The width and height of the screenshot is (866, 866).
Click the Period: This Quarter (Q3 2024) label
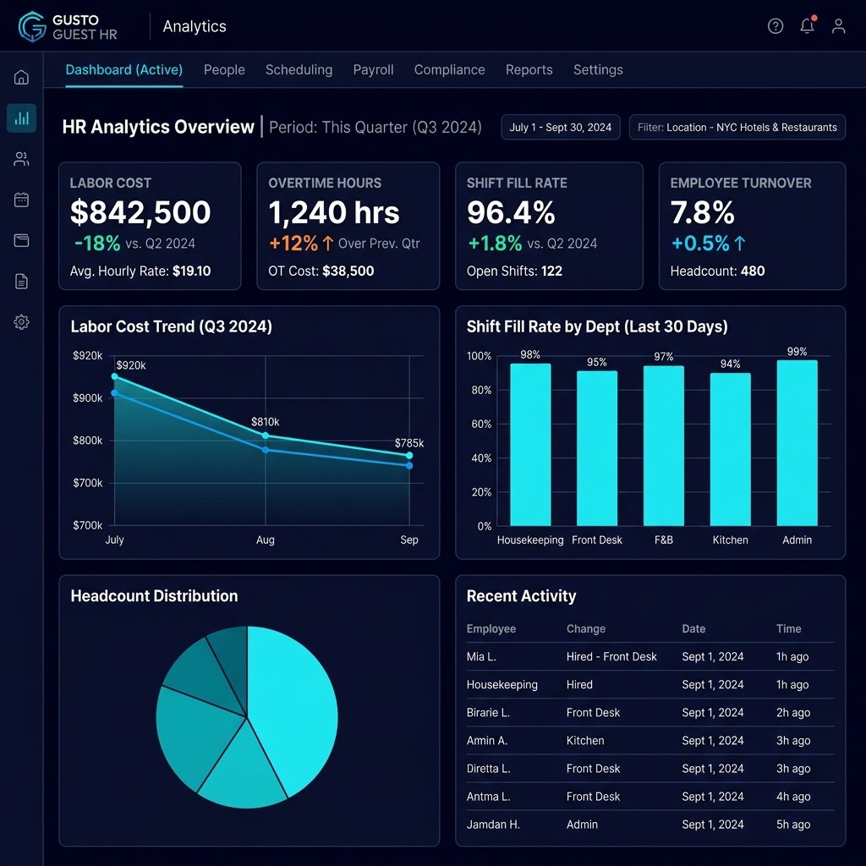click(x=375, y=127)
